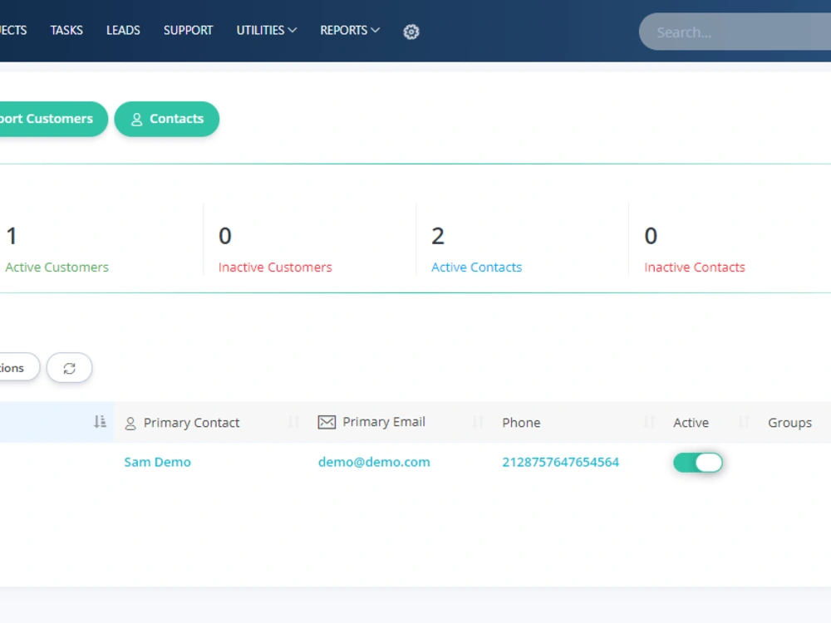Open the Support menu item
Viewport: 831px width, 623px height.
coord(188,30)
